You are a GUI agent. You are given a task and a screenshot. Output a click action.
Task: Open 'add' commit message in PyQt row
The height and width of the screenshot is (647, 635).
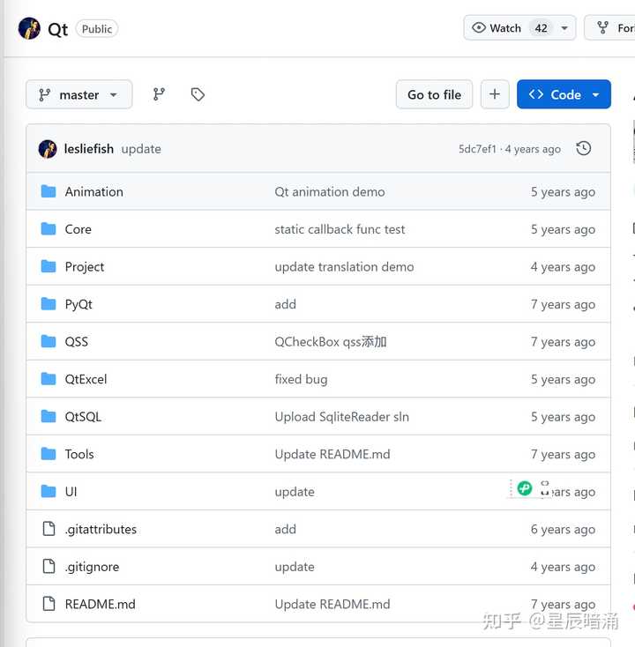[x=285, y=304]
